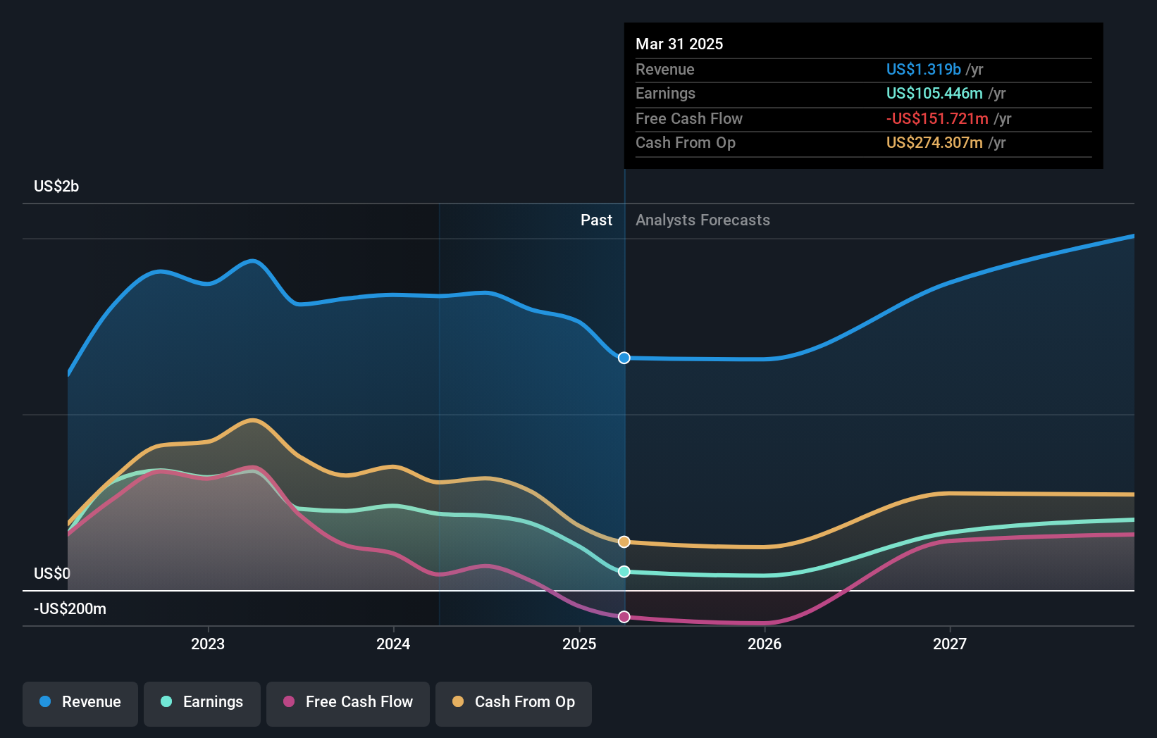Click the Analysts Forecasts label

pyautogui.click(x=703, y=220)
